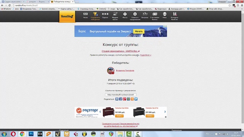The image size is (244, 137).
Task: Go back to the previous page
Action: (x=2, y=5)
